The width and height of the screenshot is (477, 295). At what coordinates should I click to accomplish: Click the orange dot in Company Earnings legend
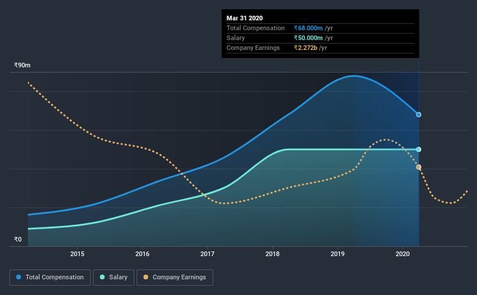[146, 277]
